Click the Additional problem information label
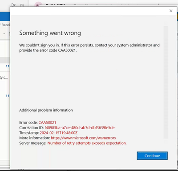Viewport: 178px width, 171px height. click(46, 110)
